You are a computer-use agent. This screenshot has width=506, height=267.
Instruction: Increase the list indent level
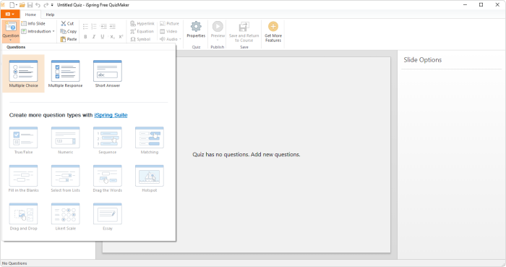click(x=112, y=27)
